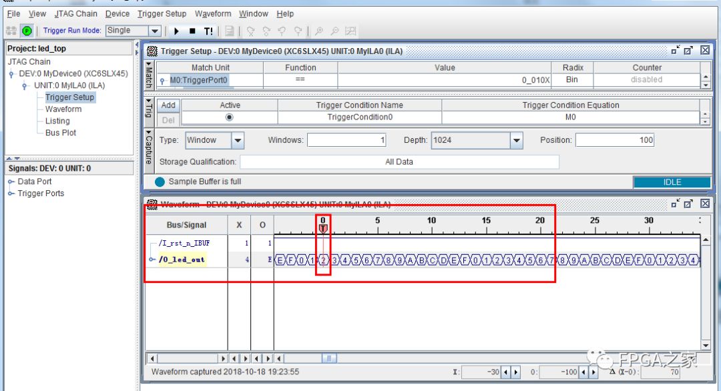Screen dimensions: 721x391
Task: Open the Trigger Run Mode dropdown
Action: [x=155, y=31]
